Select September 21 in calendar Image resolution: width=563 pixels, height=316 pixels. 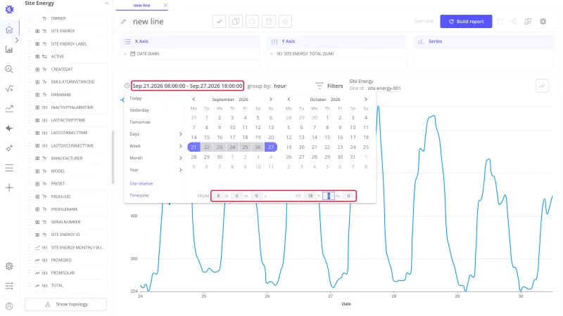(194, 147)
